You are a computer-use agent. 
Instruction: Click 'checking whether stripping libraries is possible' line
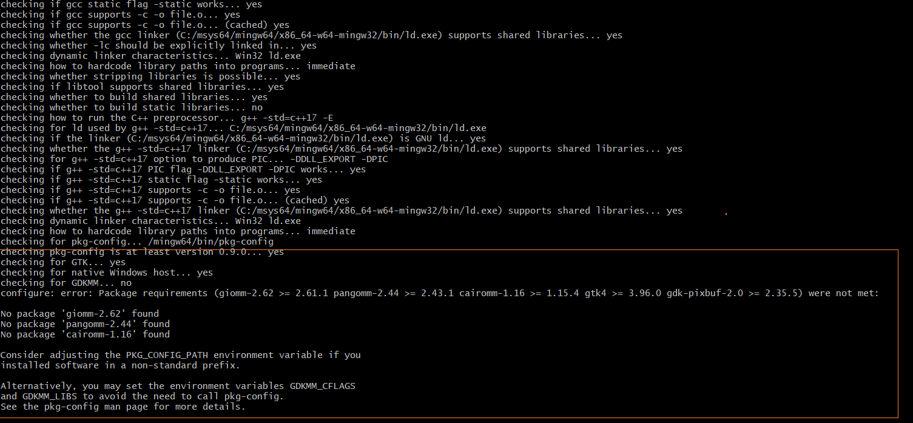[150, 76]
